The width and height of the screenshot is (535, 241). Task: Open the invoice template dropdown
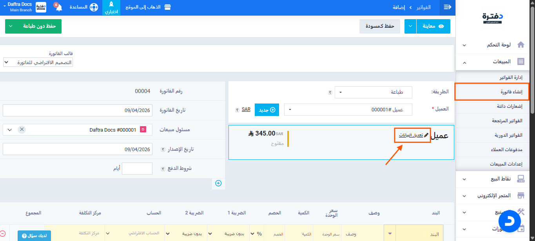click(38, 62)
